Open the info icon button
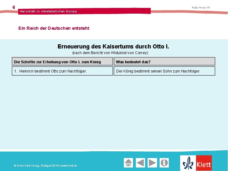This screenshot has height=171, width=228. tap(164, 162)
